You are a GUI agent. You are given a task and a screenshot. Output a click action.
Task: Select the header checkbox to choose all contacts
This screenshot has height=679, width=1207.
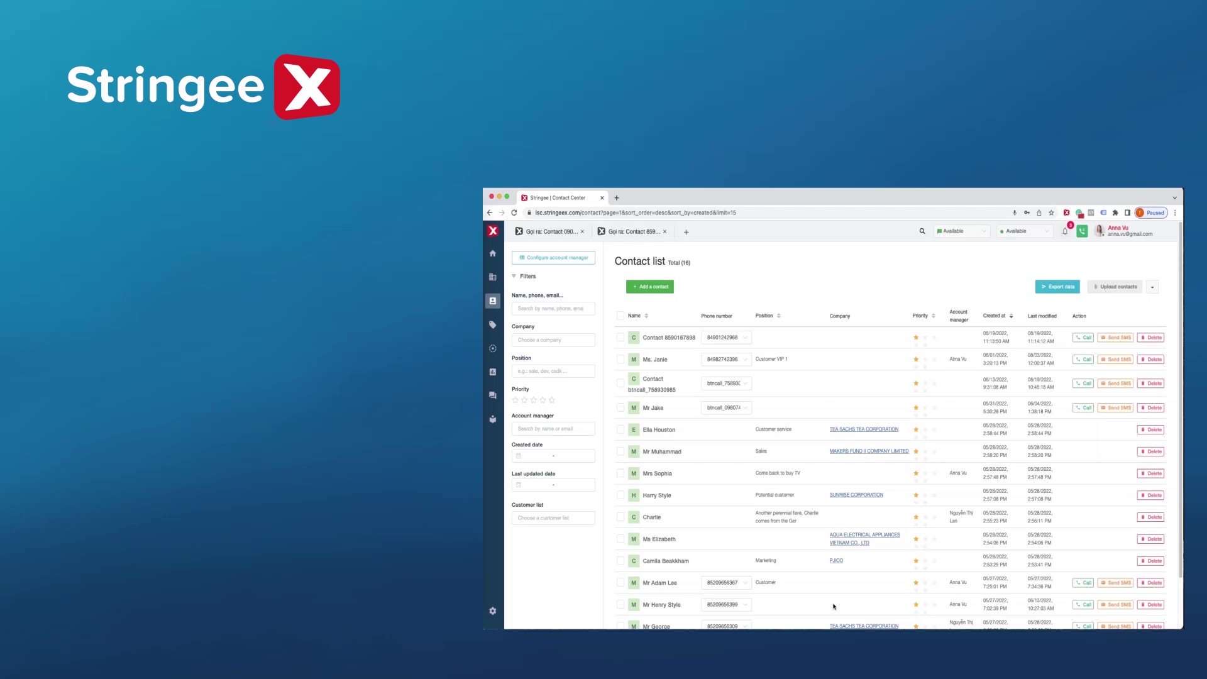pyautogui.click(x=620, y=316)
